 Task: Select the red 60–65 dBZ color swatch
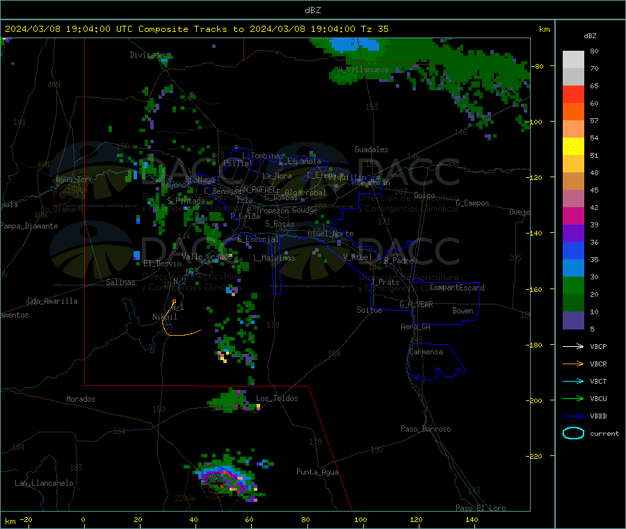(573, 94)
